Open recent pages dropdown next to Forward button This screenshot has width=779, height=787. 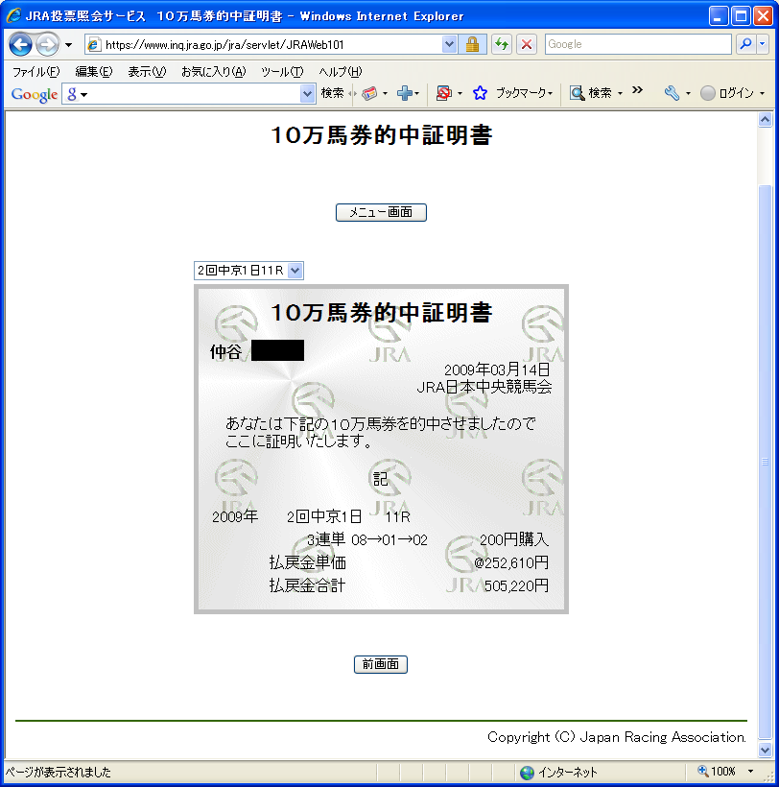69,45
